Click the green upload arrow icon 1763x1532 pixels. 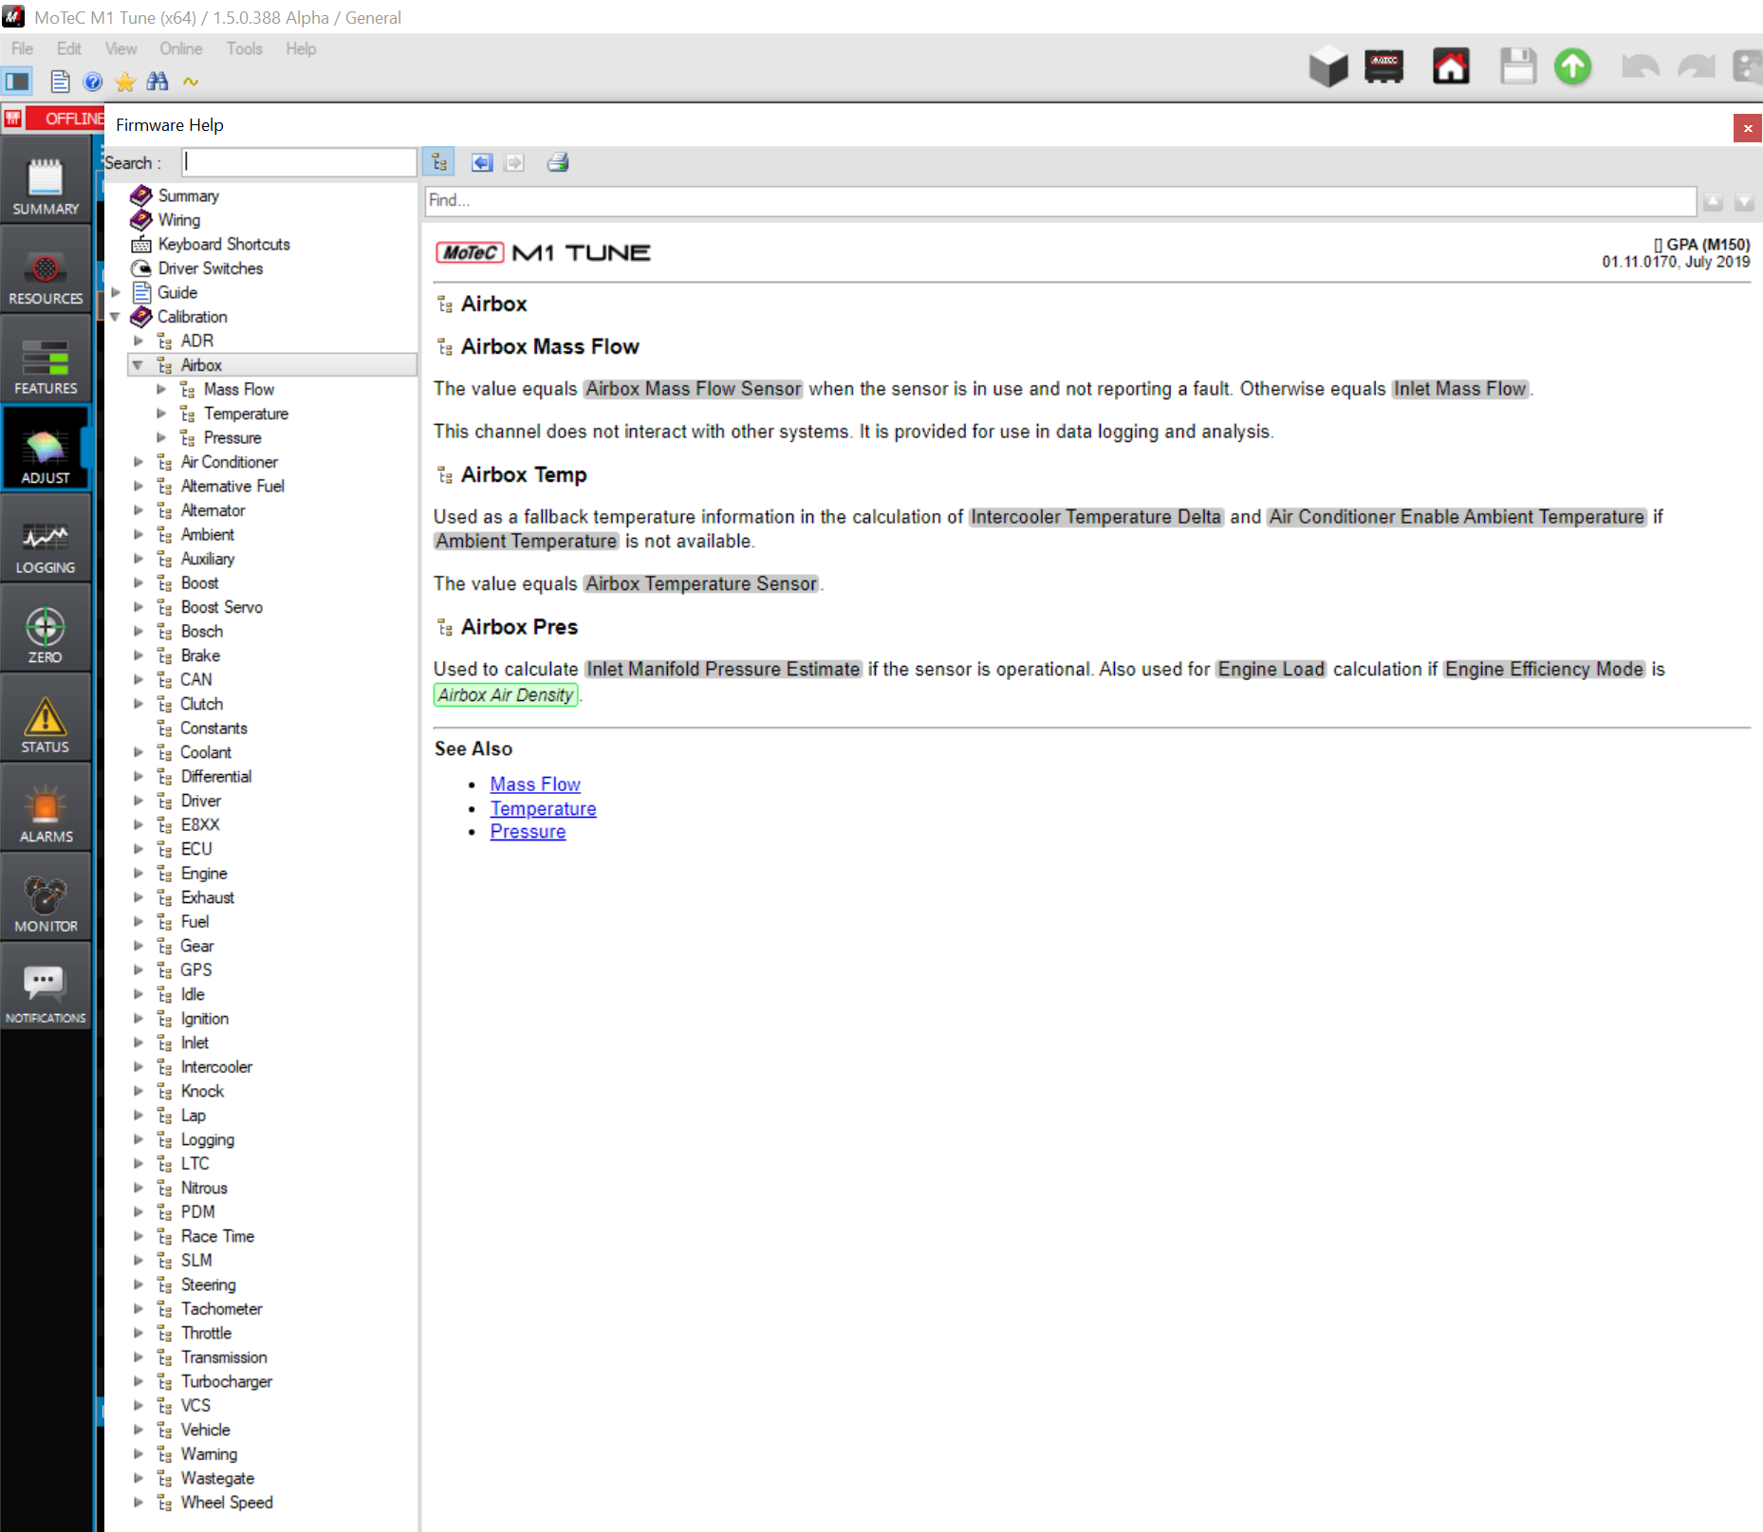click(x=1572, y=67)
